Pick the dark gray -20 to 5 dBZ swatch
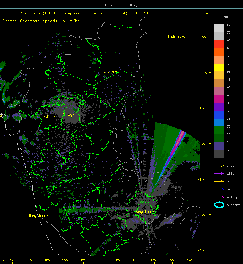 [x=219, y=154]
